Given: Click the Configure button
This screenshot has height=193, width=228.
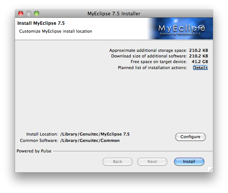Looking at the screenshot, I should click(190, 137).
